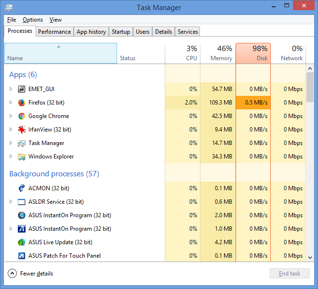
Task: Open the File menu
Action: pyautogui.click(x=12, y=20)
